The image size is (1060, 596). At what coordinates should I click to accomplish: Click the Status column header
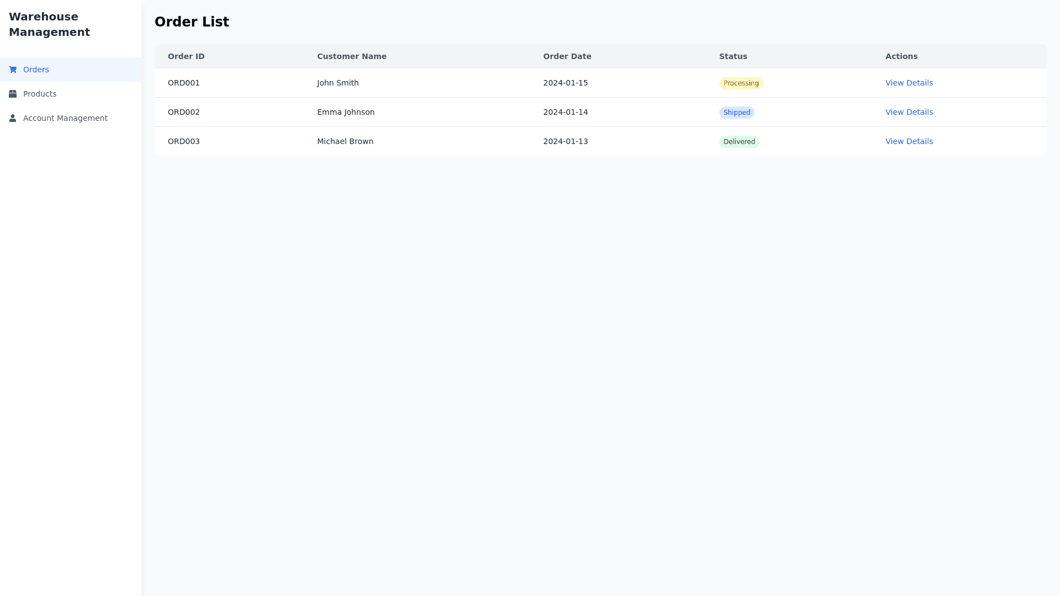coord(733,56)
